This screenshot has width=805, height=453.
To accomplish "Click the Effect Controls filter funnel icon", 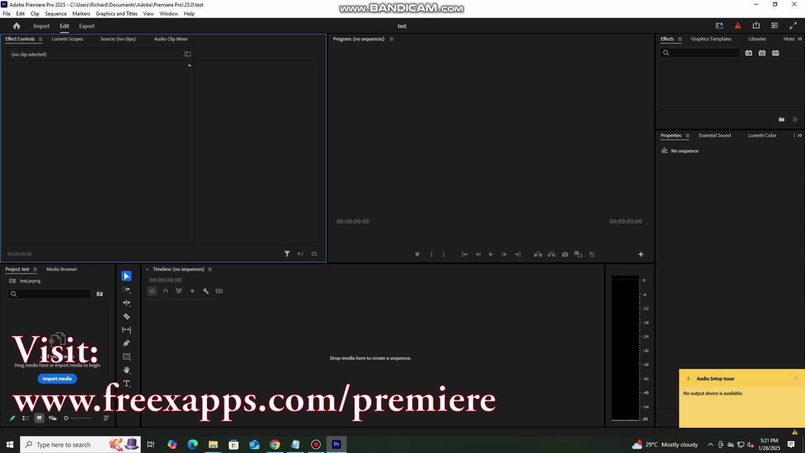I will click(287, 254).
